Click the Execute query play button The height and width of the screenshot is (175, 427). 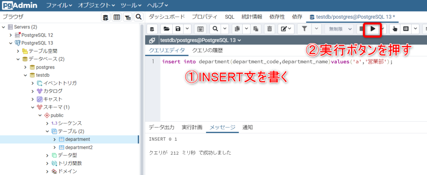373,29
